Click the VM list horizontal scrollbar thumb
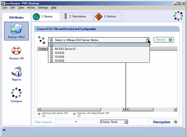This screenshot has width=187, height=137. coord(71,109)
